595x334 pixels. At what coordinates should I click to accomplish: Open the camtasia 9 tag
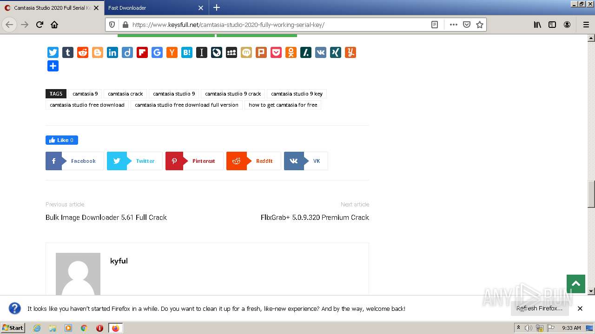[x=85, y=94]
